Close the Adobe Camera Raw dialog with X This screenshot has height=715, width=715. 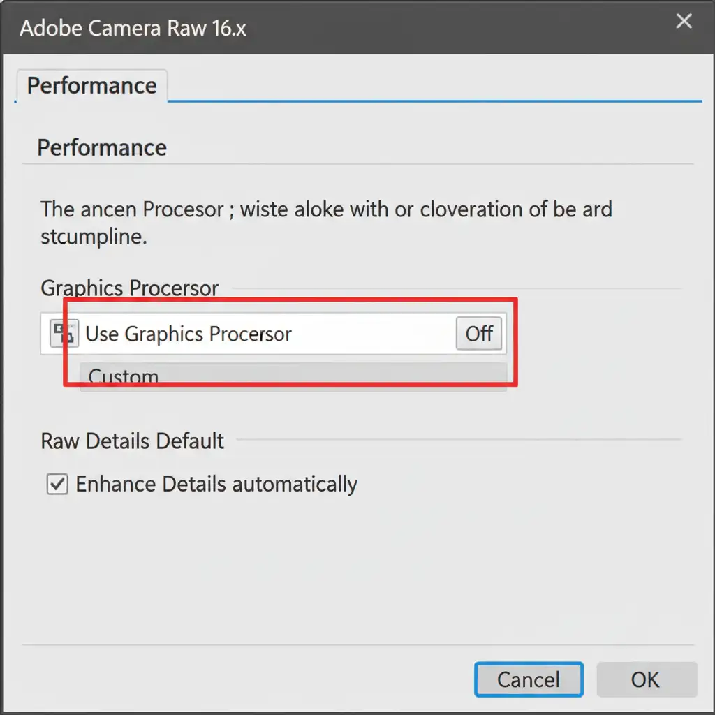click(x=684, y=22)
